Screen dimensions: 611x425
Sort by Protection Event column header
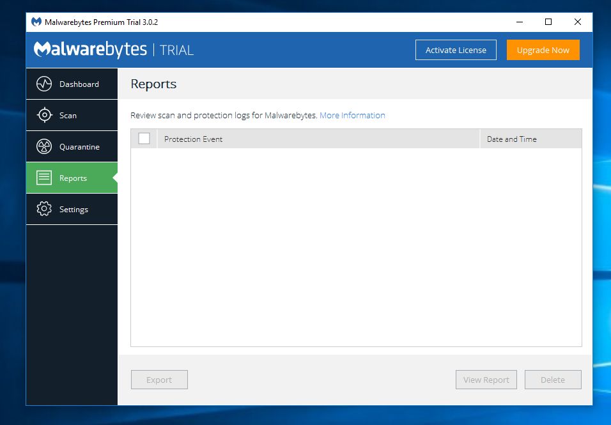point(318,139)
